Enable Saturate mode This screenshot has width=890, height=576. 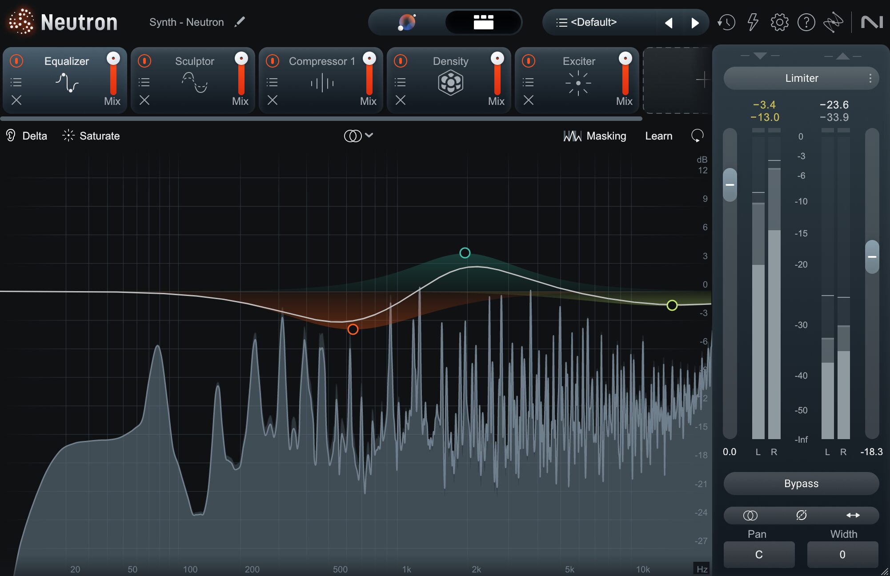tap(91, 136)
